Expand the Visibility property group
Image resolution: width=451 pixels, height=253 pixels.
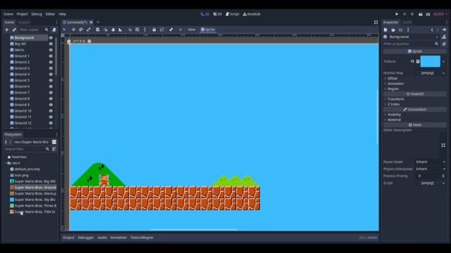(x=394, y=115)
